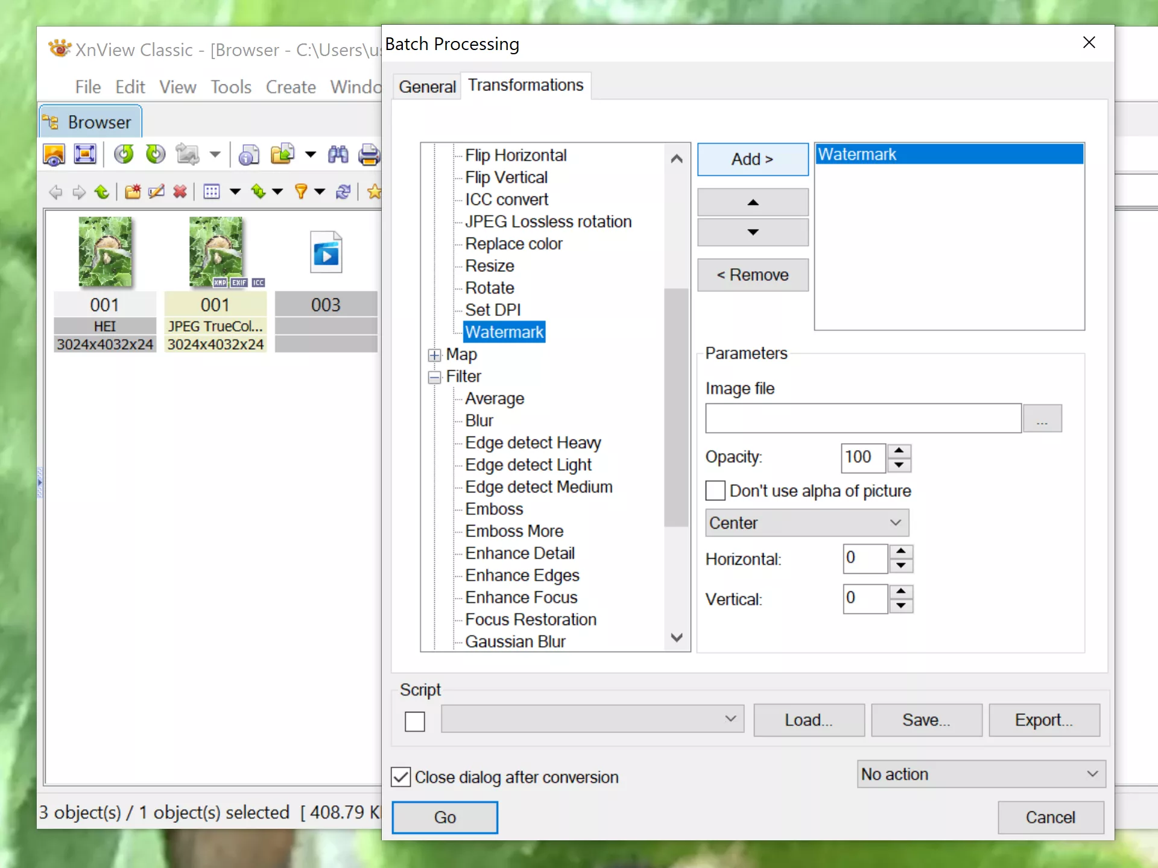Enable Don't use alpha of picture

715,491
